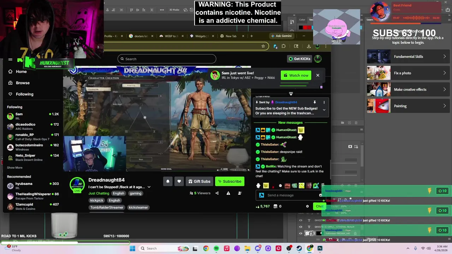Hide the ETHERAL REALM text layer

coord(301,227)
